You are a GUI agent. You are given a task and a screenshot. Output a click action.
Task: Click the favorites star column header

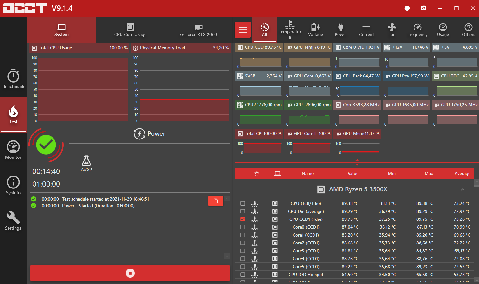click(257, 173)
